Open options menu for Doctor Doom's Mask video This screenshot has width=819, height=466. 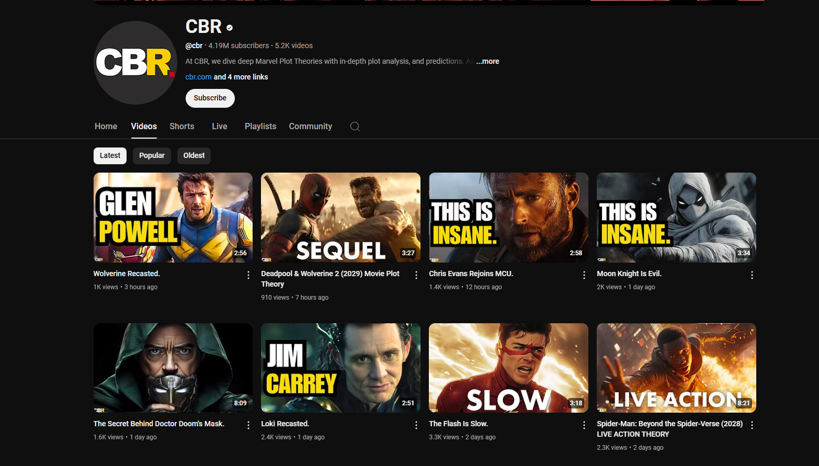248,425
